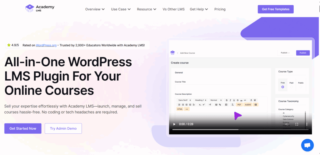Apply subscript formatting
The width and height of the screenshot is (320, 155).
click(x=200, y=105)
